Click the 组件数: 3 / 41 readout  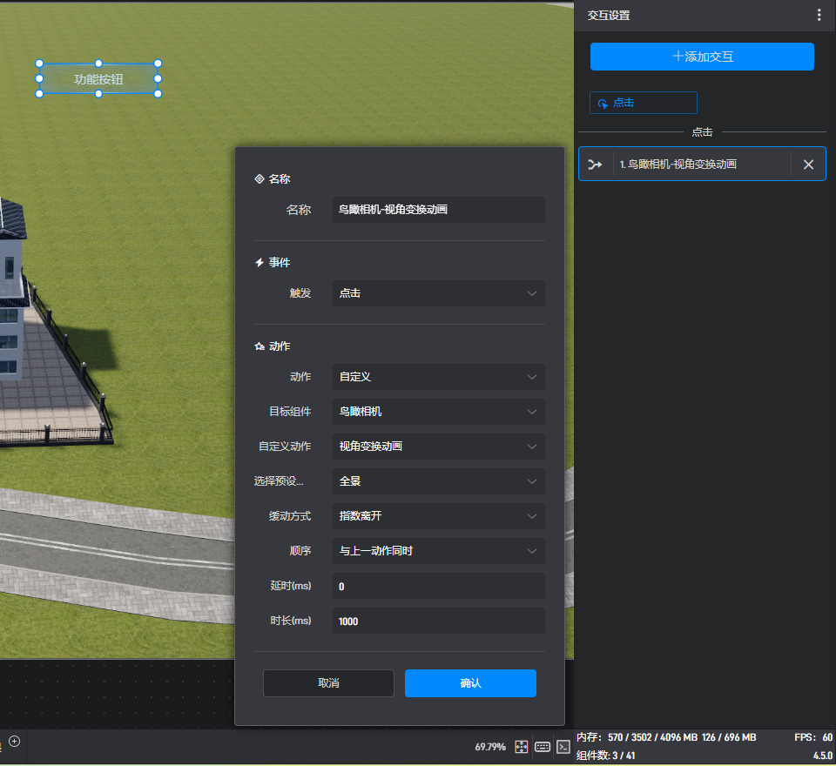[x=606, y=756]
